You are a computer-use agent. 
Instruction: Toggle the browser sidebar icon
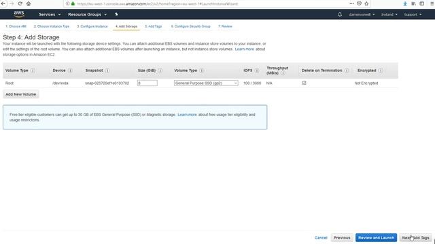pyautogui.click(x=421, y=3)
